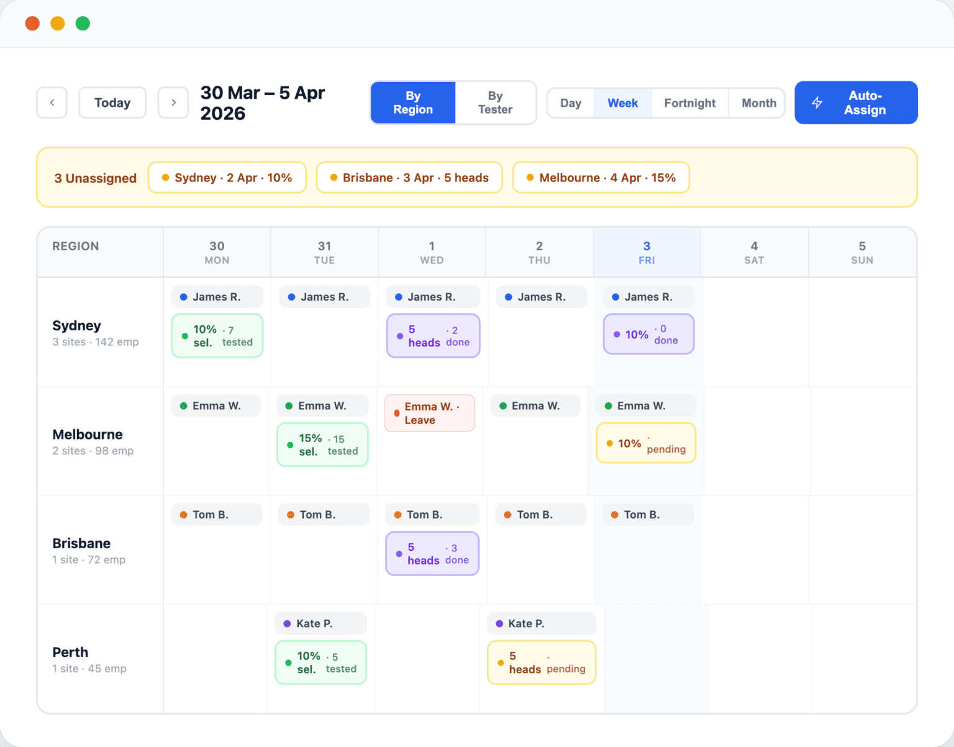Click the 3 Unassigned label
Viewport: 954px width, 747px height.
coord(95,178)
